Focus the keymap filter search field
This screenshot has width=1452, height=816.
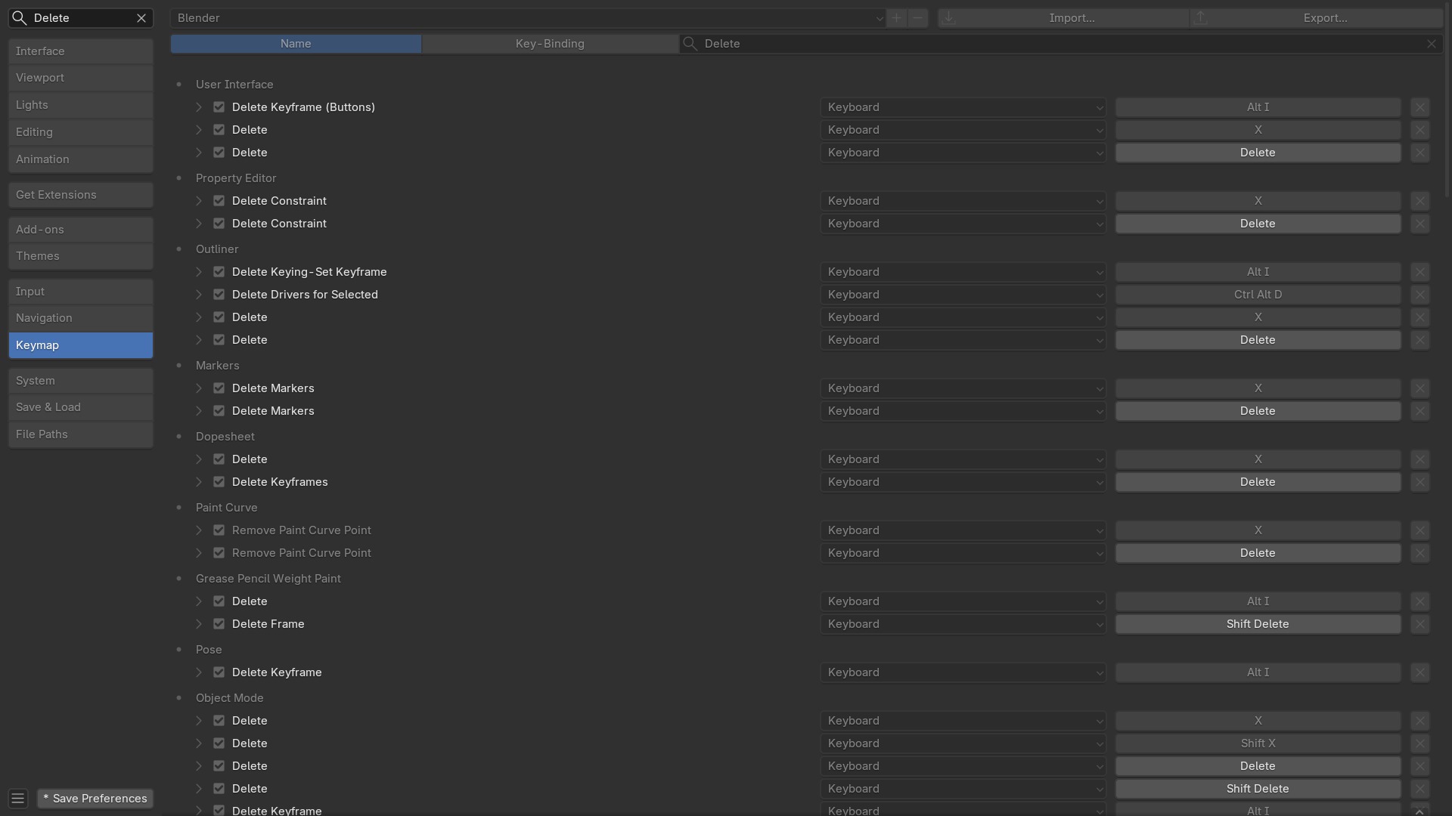click(1062, 44)
